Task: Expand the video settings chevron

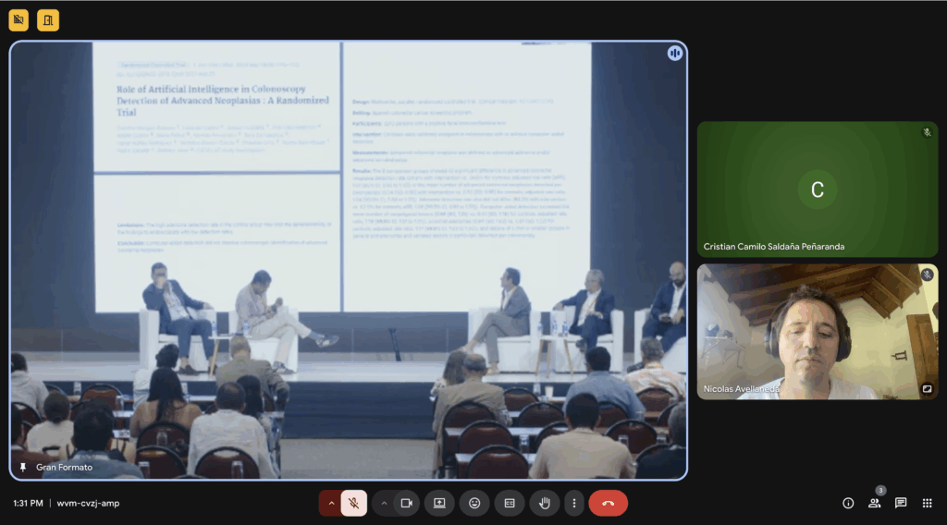Action: (x=384, y=503)
